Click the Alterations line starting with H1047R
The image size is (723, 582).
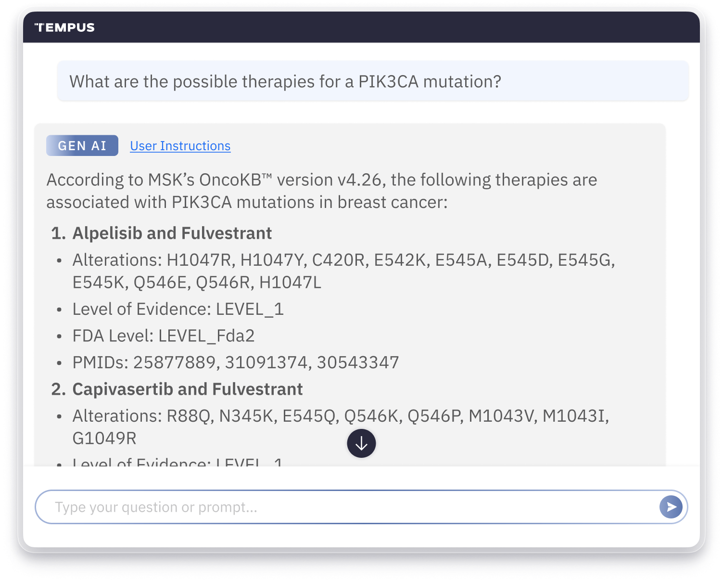[x=343, y=271]
